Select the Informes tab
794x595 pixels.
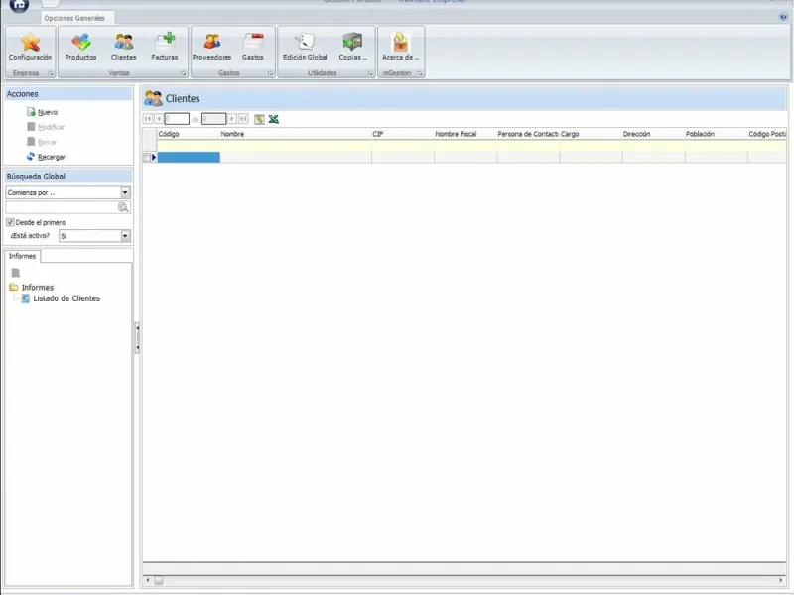pyautogui.click(x=22, y=256)
